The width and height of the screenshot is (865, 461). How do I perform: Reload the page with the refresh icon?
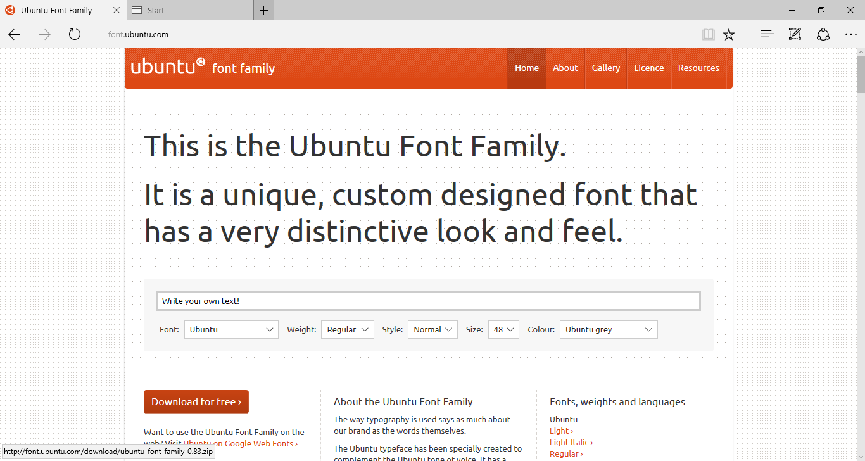pos(75,34)
